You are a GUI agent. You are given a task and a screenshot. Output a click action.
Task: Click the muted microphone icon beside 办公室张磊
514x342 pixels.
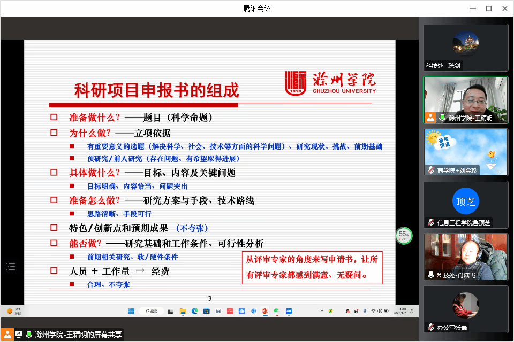[x=430, y=327]
